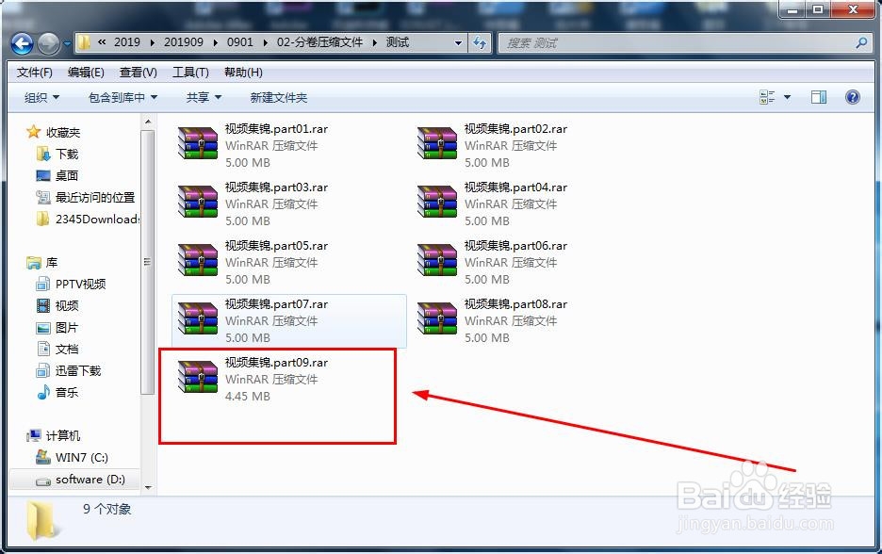Viewport: 882px width, 554px height.
Task: Select the 图片 library
Action: click(x=57, y=327)
